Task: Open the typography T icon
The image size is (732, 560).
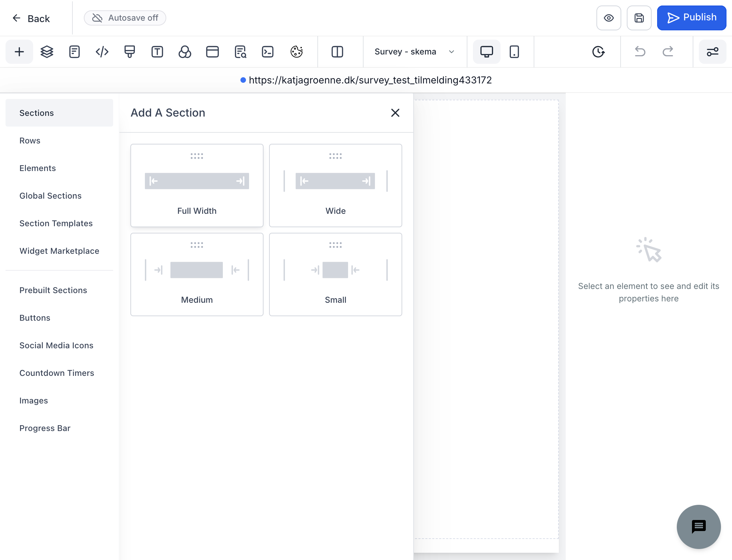Action: coord(157,52)
